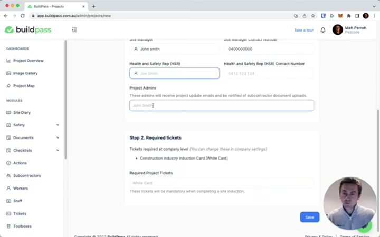
Task: Click the Matt Perrott username
Action: [356, 28]
